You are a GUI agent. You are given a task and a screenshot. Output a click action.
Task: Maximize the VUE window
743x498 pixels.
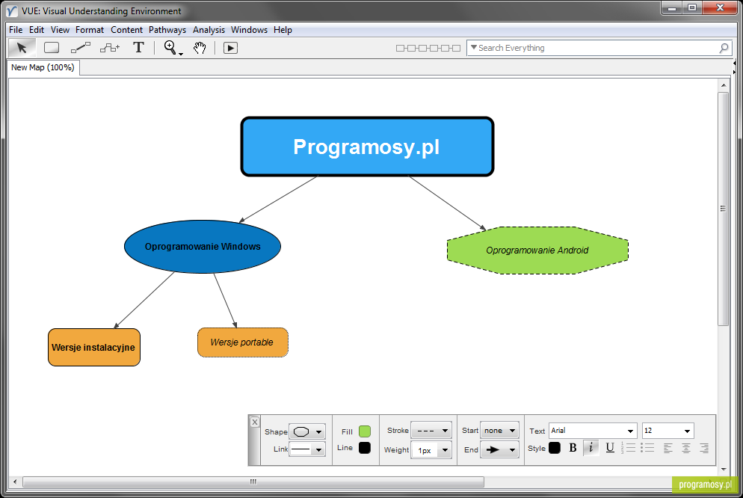(x=692, y=7)
